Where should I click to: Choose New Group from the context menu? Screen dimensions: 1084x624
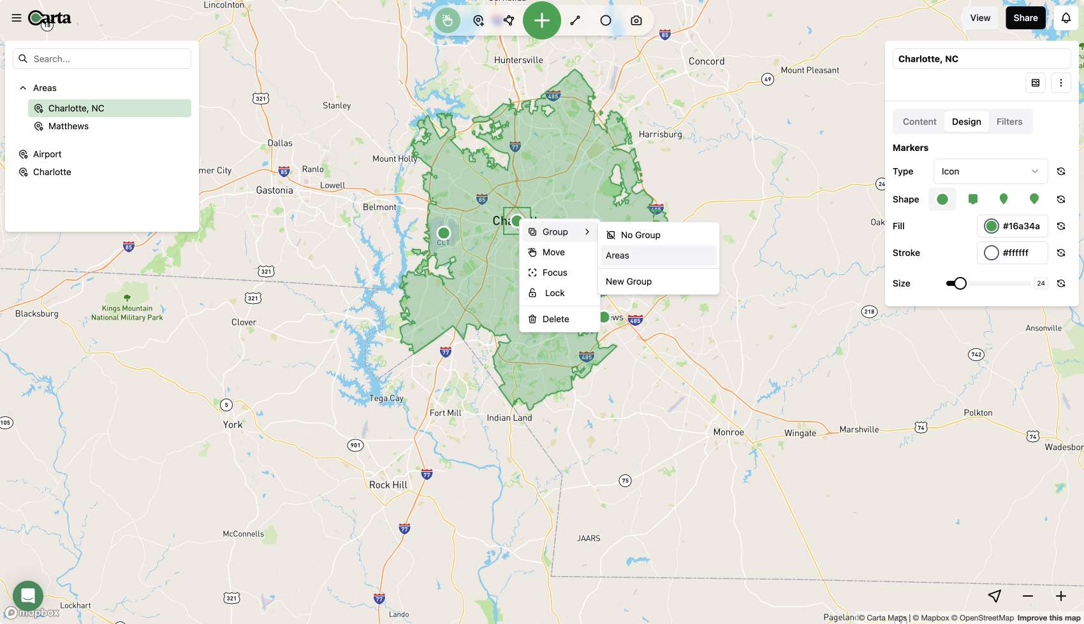(x=629, y=281)
